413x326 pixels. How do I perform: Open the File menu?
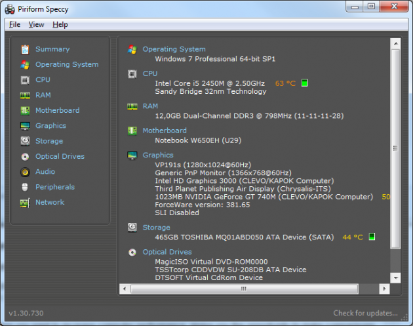pyautogui.click(x=14, y=24)
